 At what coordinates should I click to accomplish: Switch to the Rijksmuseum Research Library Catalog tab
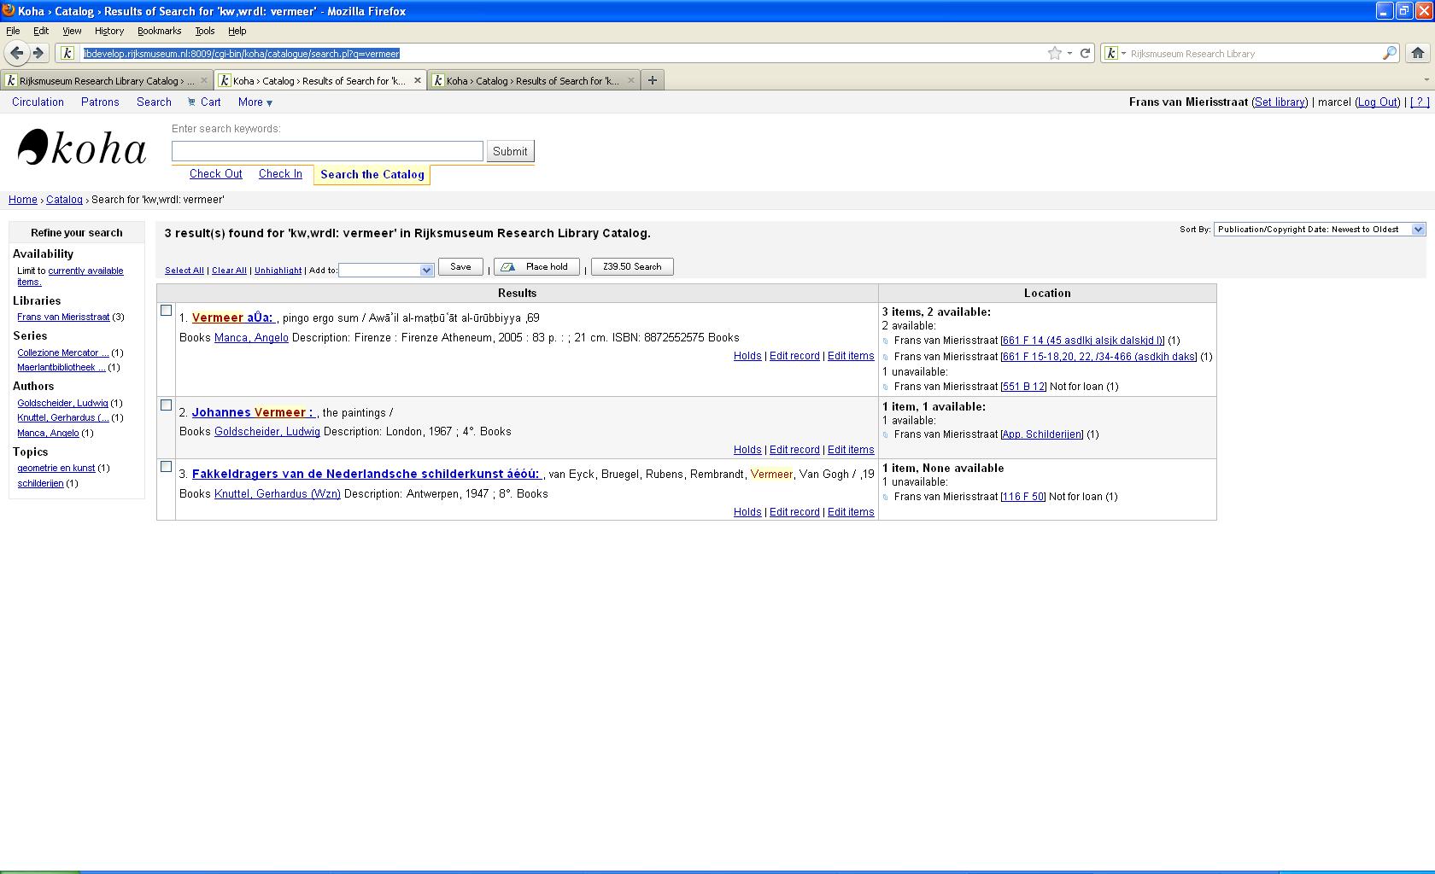coord(99,81)
